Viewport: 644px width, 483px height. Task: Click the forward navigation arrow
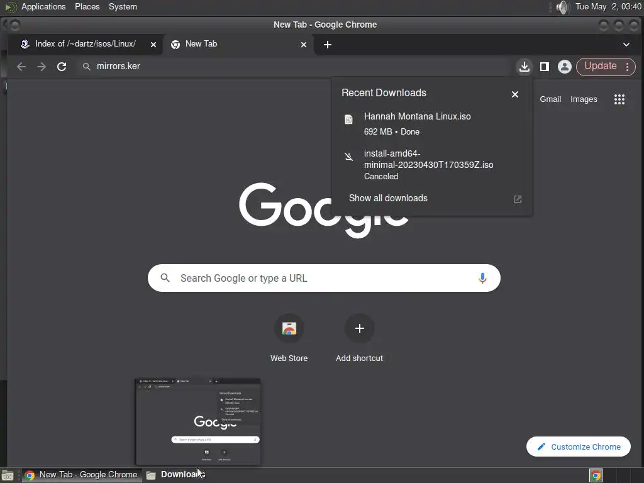pos(42,67)
